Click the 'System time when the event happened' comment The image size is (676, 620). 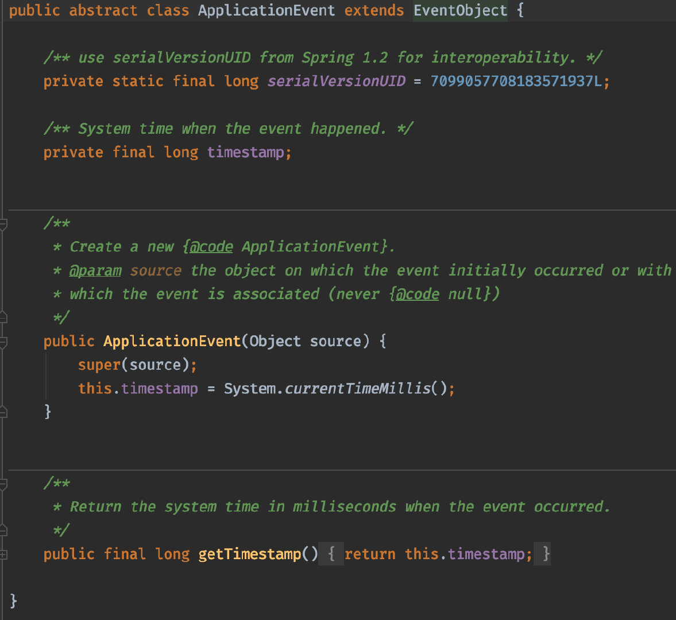[228, 129]
